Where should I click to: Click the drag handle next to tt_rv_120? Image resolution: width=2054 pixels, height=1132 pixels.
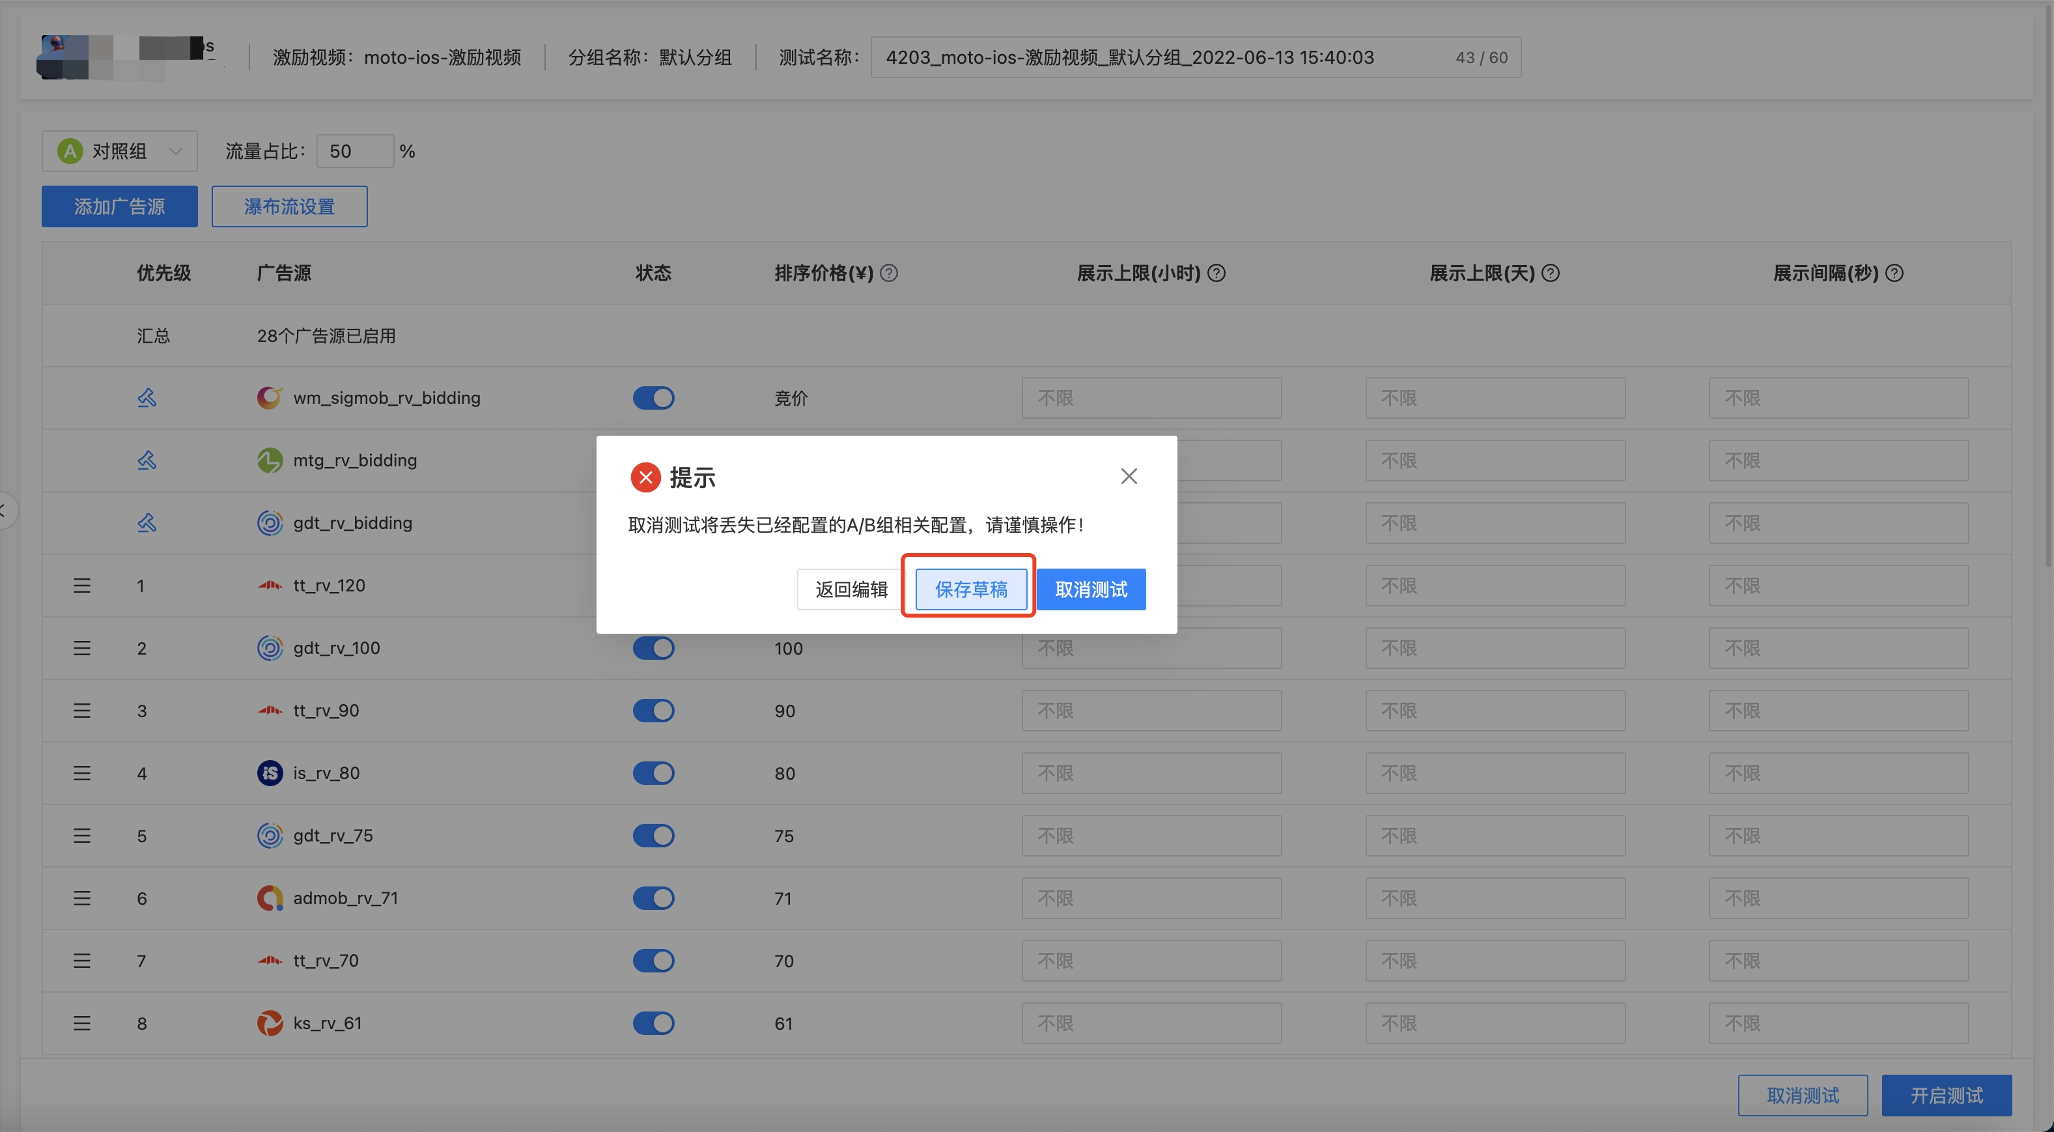tap(81, 585)
